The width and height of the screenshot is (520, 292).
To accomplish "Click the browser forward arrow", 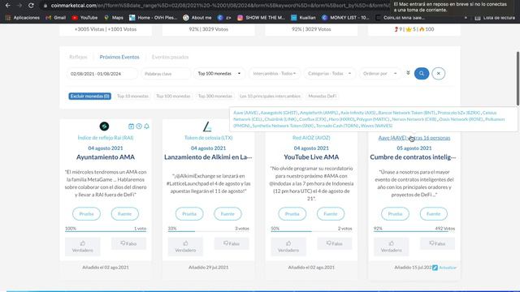I will coord(19,6).
